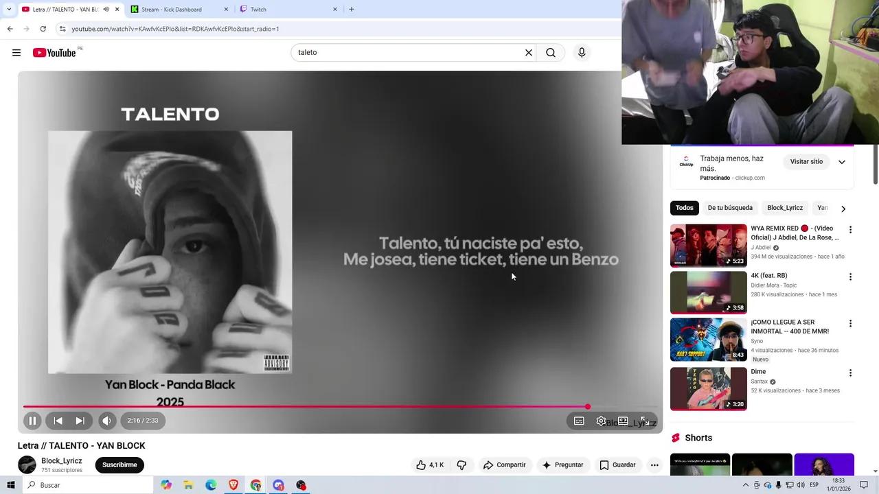Viewport: 879px width, 494px height.
Task: Select the Todos filter chip
Action: tap(684, 208)
